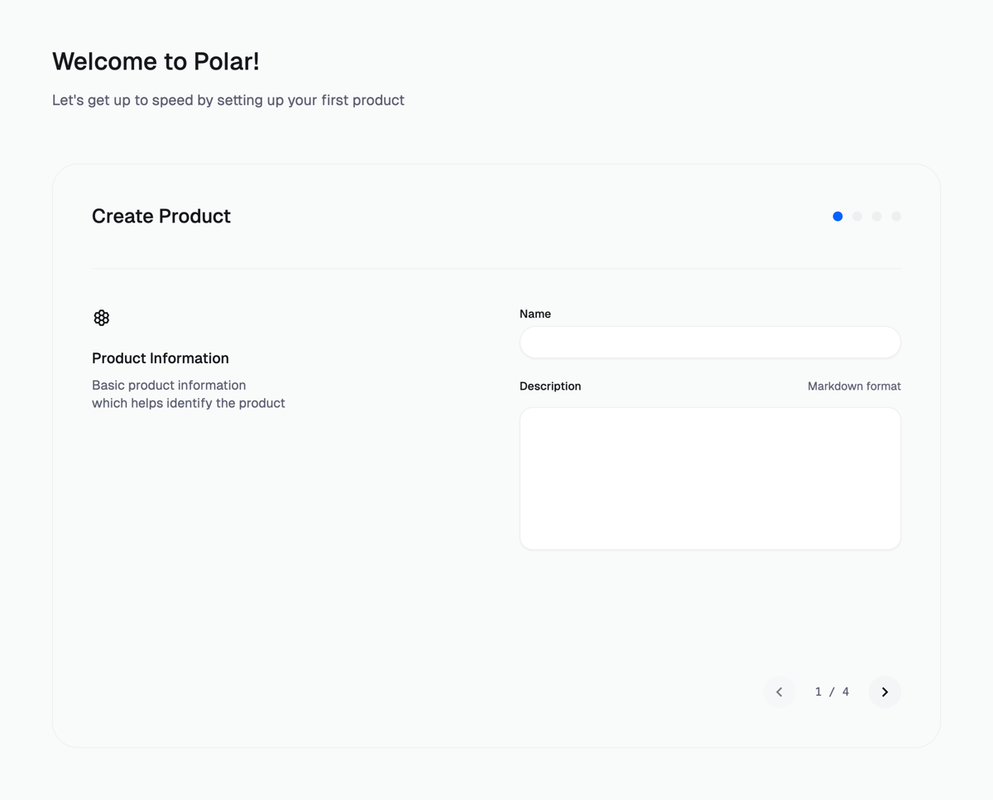
Task: Click the honeycomb Product Information icon
Action: pos(101,317)
